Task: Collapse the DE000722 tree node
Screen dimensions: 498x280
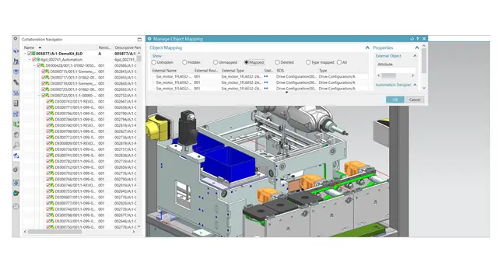Action: 40,96
